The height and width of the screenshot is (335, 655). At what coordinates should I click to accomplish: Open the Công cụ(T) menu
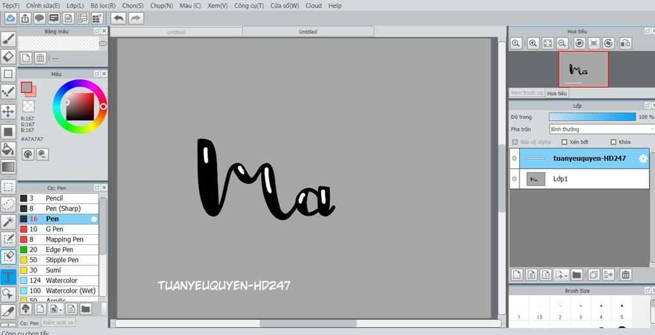[x=249, y=6]
